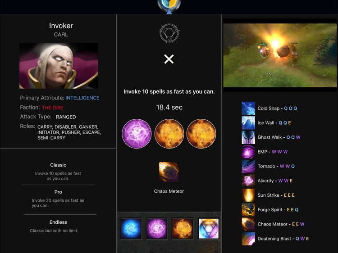Image resolution: width=338 pixels, height=253 pixels.
Task: Click the EMP spell icon
Action: [x=248, y=152]
